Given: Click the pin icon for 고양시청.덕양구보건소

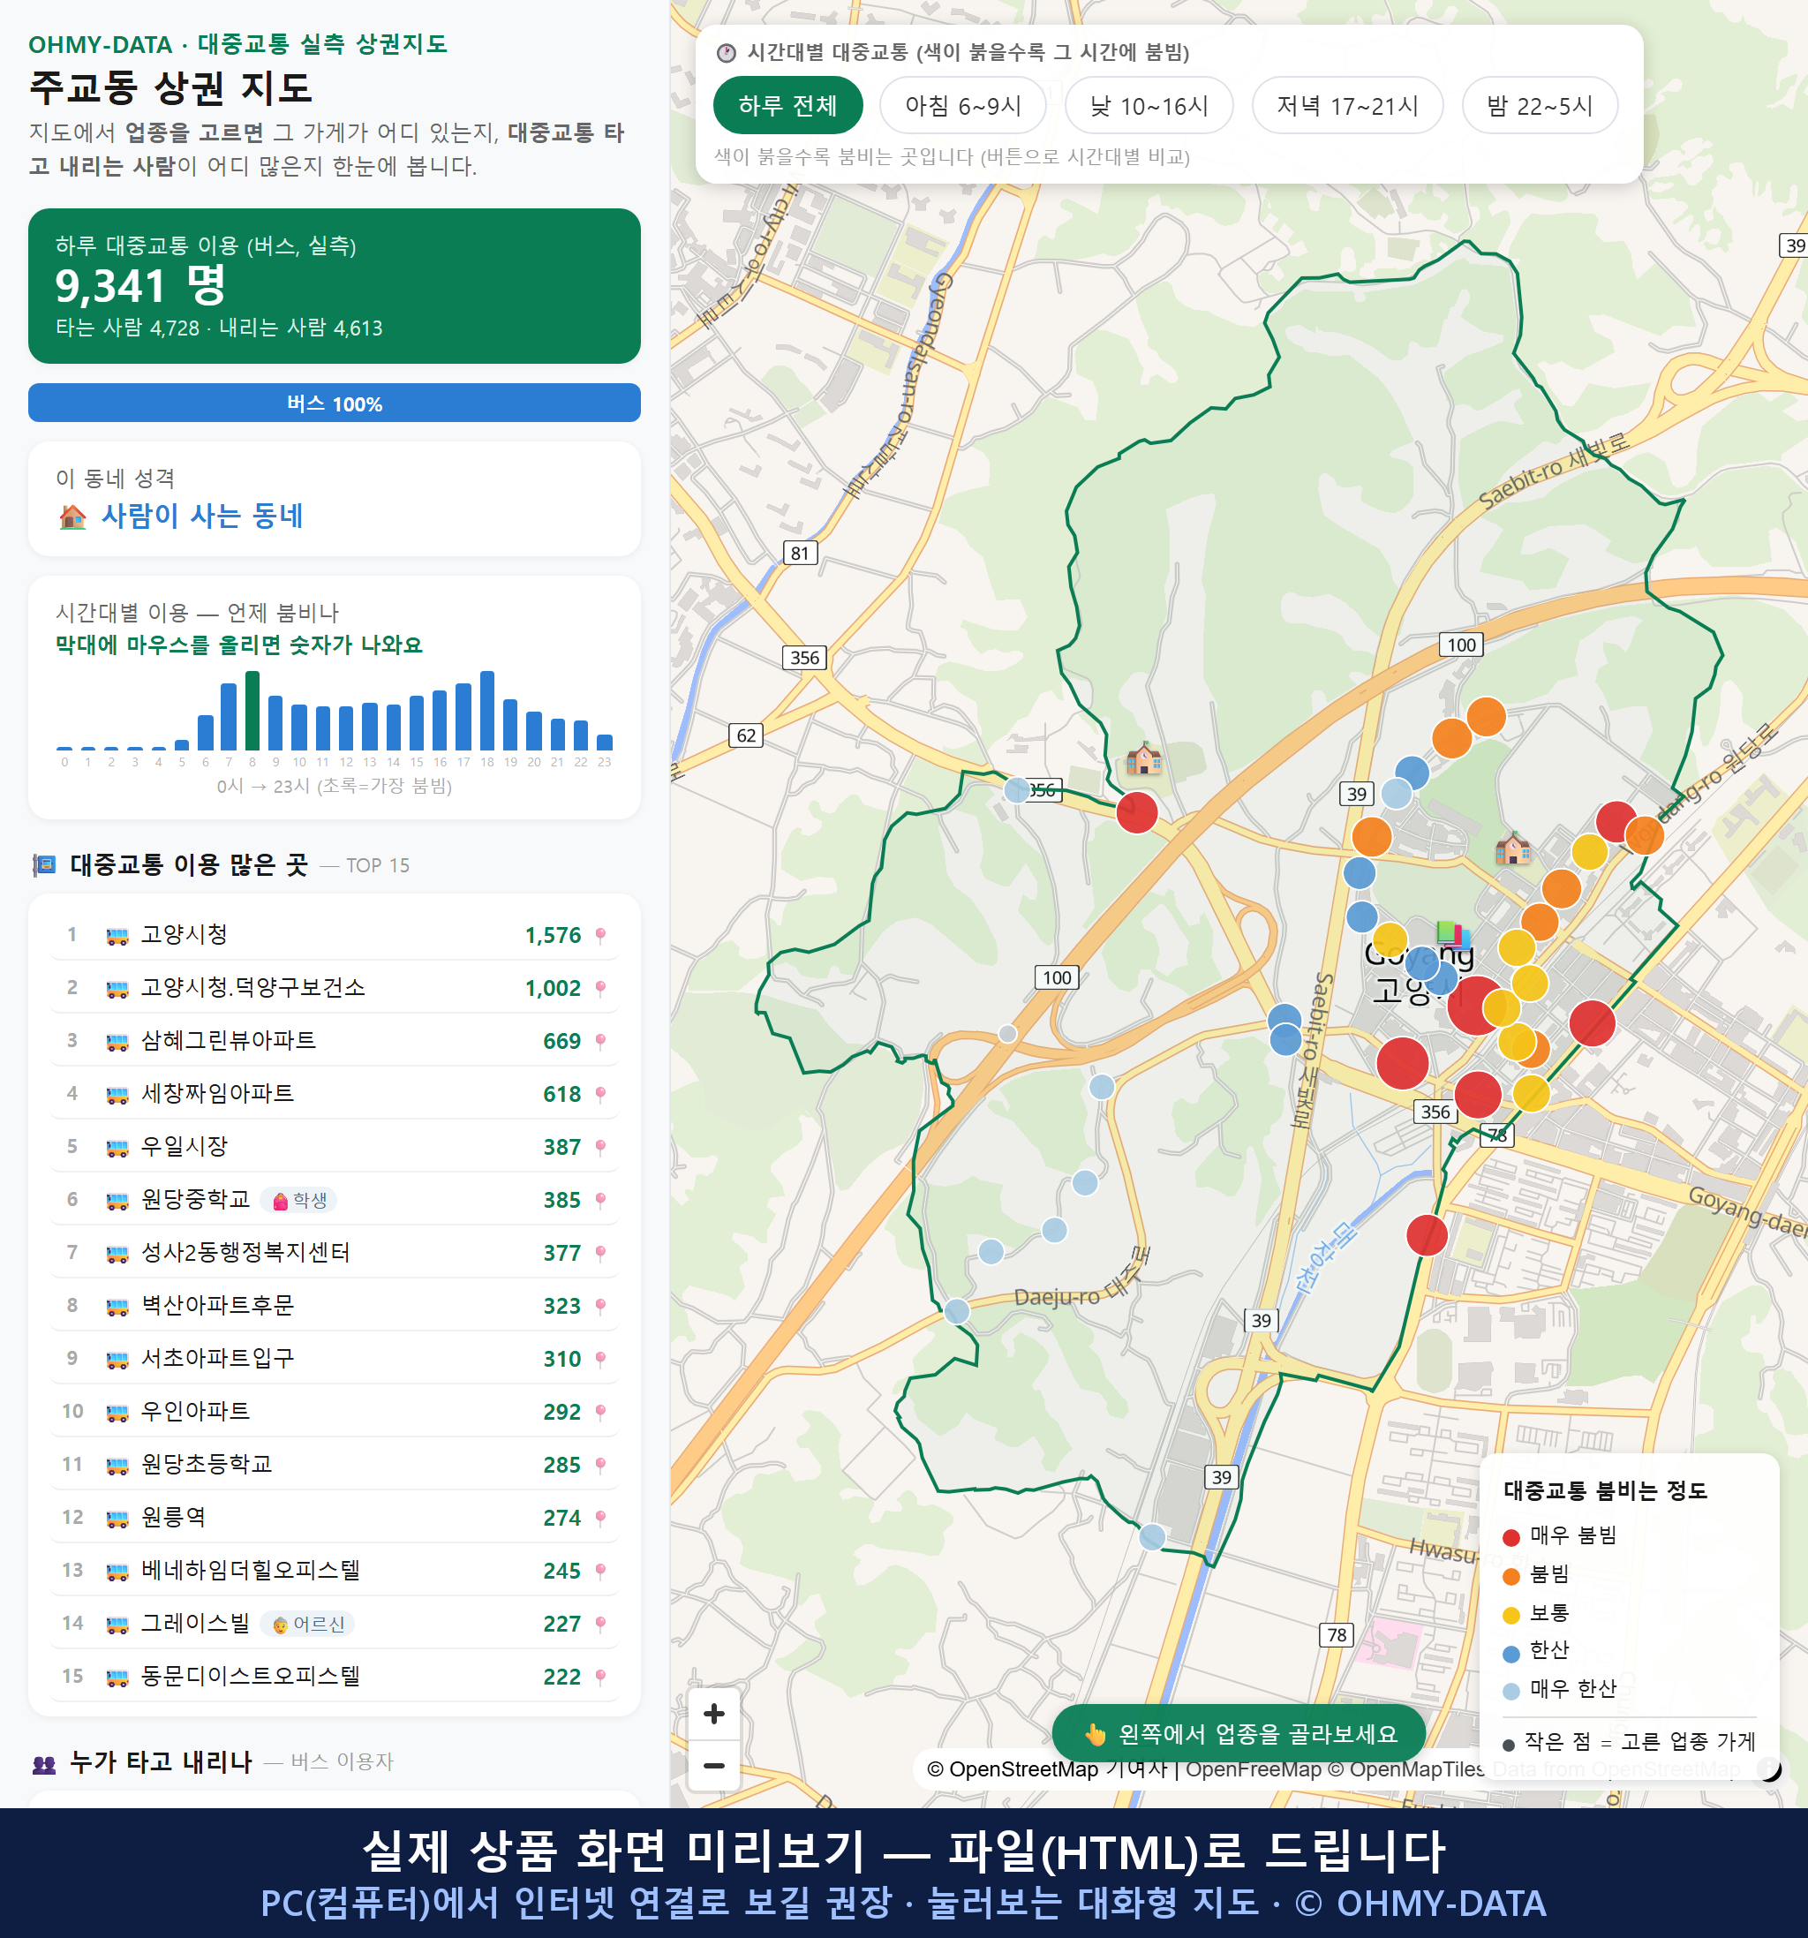Looking at the screenshot, I should 600,989.
